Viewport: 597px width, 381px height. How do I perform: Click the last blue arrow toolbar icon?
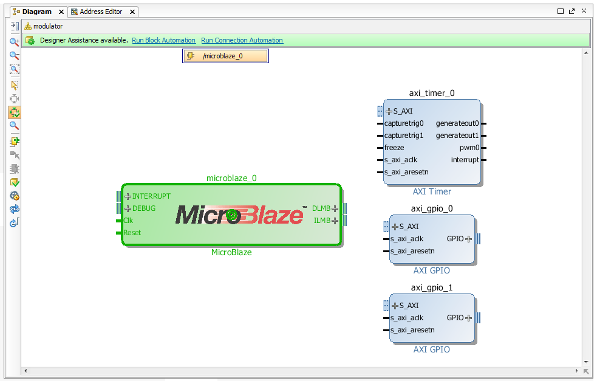15,222
